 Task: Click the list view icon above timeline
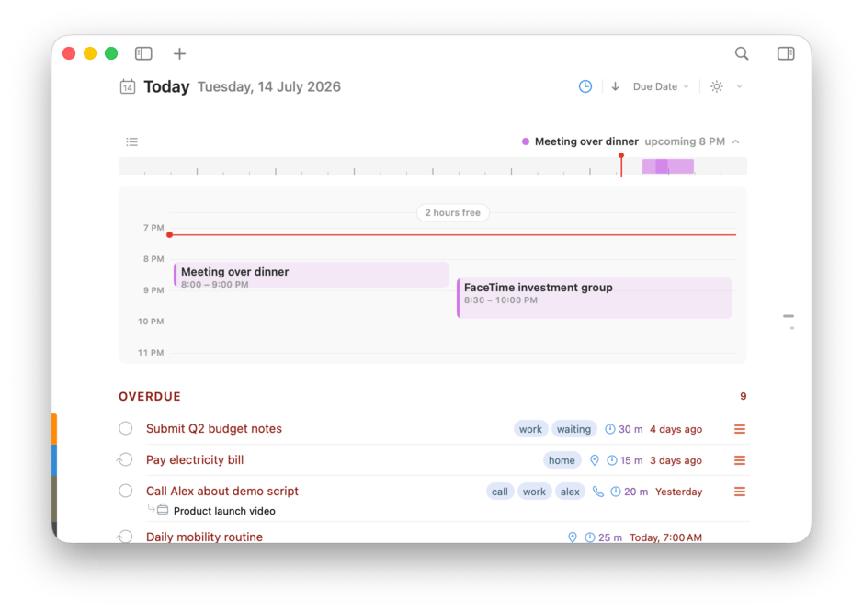131,142
